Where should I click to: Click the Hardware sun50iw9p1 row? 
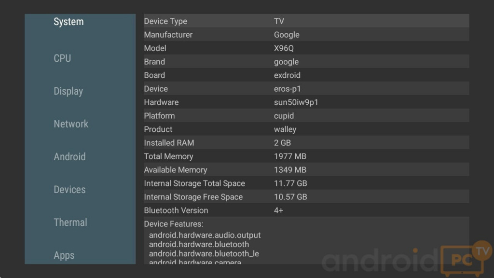pos(306,102)
